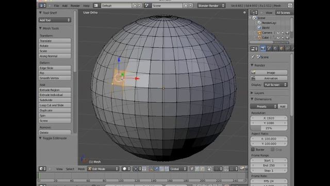Enable the Border checkbox
This screenshot has height=186, width=330.
(x=253, y=149)
